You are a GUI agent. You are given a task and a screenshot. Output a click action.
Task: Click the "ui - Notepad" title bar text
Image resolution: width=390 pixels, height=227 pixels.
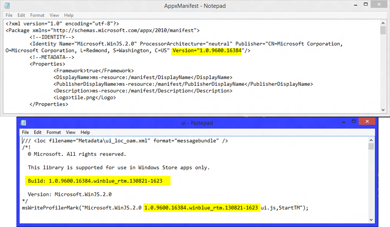coord(197,123)
